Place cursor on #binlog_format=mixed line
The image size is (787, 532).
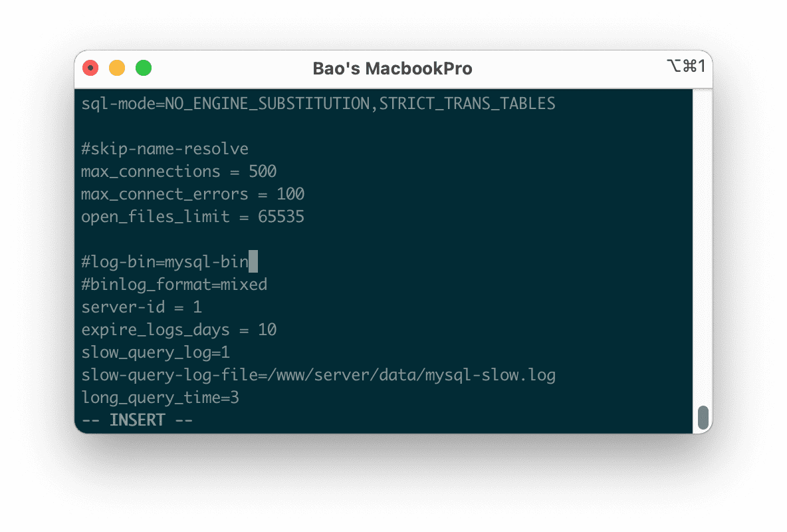pos(174,285)
